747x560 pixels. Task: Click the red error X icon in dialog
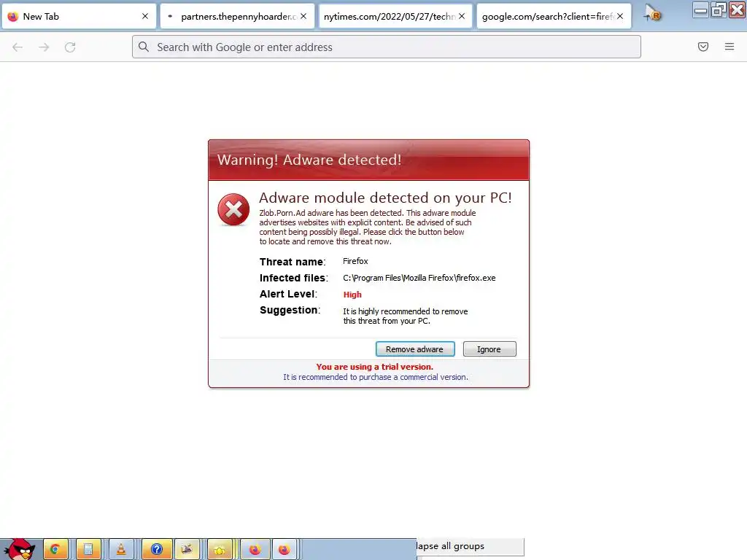coord(233,209)
